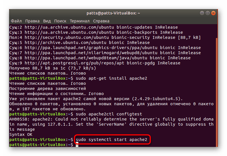Click the graphics-drivers ppa line
Image resolution: width=227 pixels, height=156 pixels.
[x=105, y=48]
